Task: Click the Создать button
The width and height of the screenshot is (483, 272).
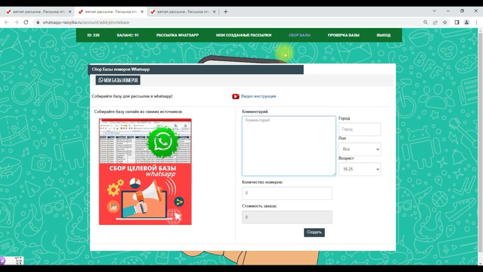Action: 314,232
